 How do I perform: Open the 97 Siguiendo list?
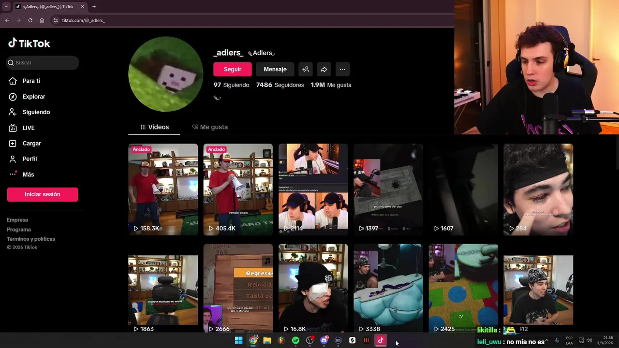(231, 85)
